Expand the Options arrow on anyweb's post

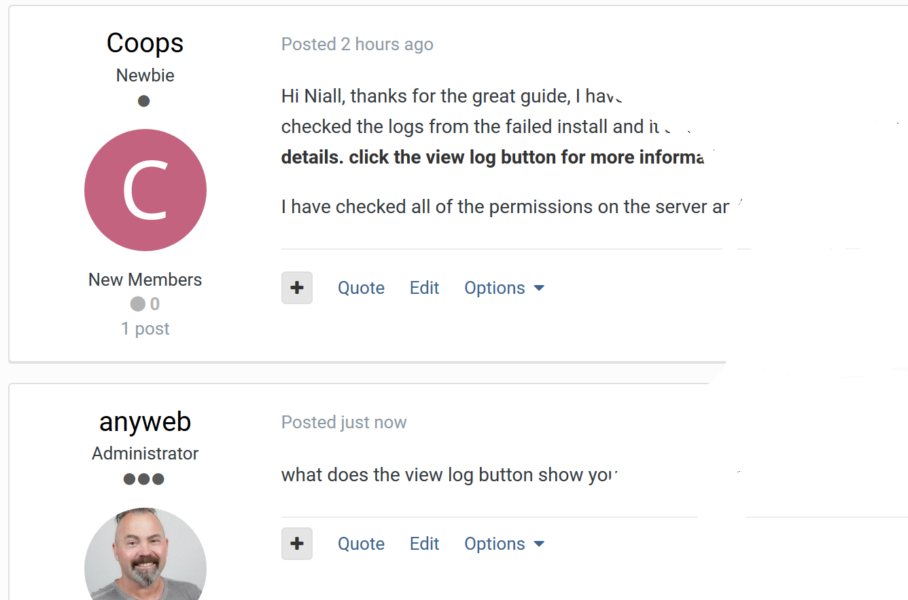[x=539, y=544]
